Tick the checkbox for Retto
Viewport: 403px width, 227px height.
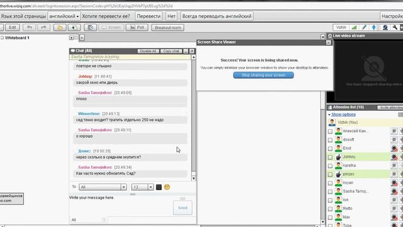click(330, 209)
